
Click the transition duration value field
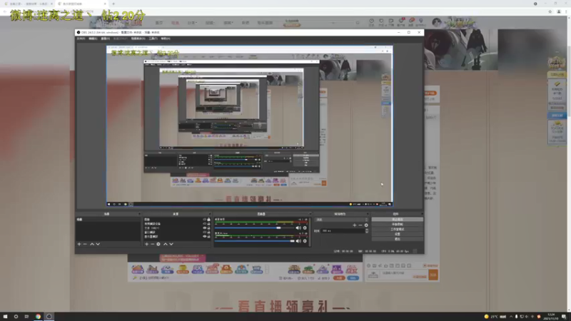(343, 230)
